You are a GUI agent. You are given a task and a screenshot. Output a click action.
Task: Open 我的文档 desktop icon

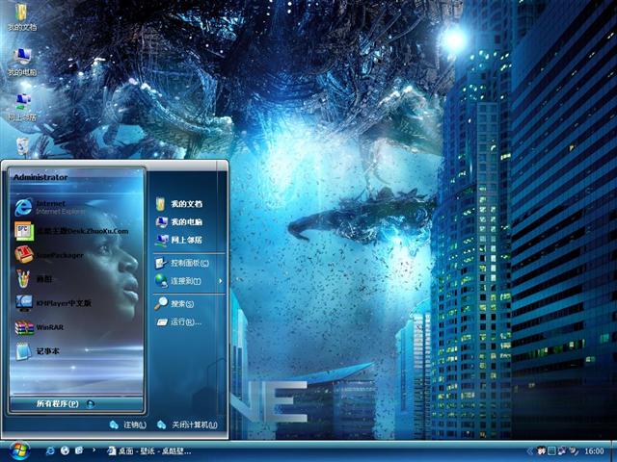coord(22,17)
